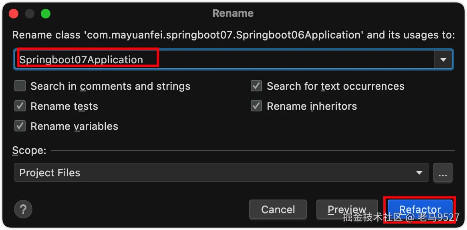Expand the new name history dropdown arrow
The height and width of the screenshot is (230, 467).
443,60
